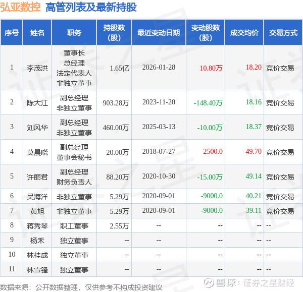The height and width of the screenshot is (292, 303).
Task: Select the 交易方式 column header
Action: point(283,33)
